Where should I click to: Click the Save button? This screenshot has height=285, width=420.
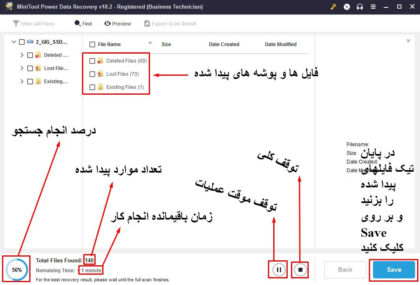click(394, 270)
